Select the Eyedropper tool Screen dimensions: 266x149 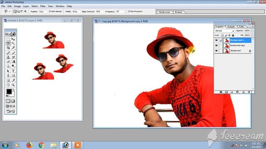[13, 81]
